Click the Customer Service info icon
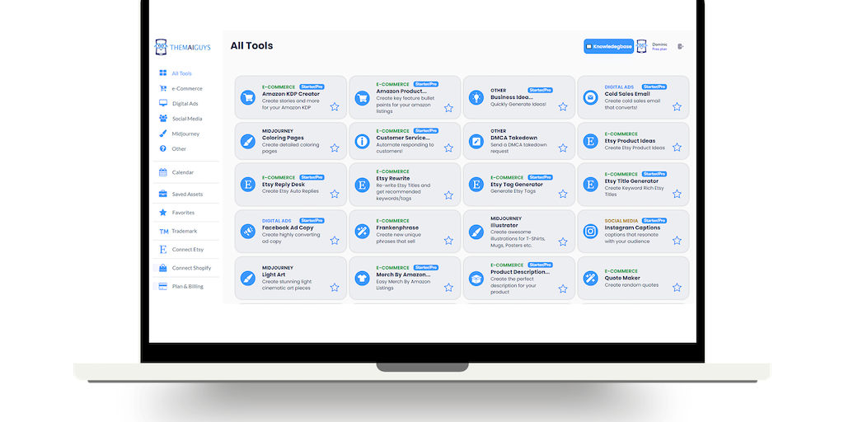 click(362, 142)
